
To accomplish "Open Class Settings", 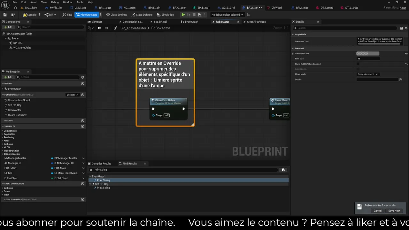I will pos(117,15).
